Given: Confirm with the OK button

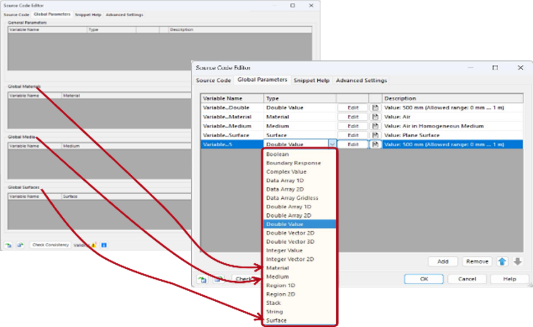Looking at the screenshot, I should click(424, 279).
